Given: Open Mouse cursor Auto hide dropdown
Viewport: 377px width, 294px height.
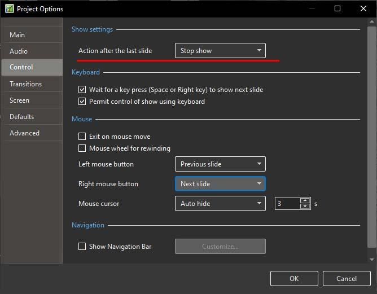Looking at the screenshot, I should pyautogui.click(x=220, y=203).
